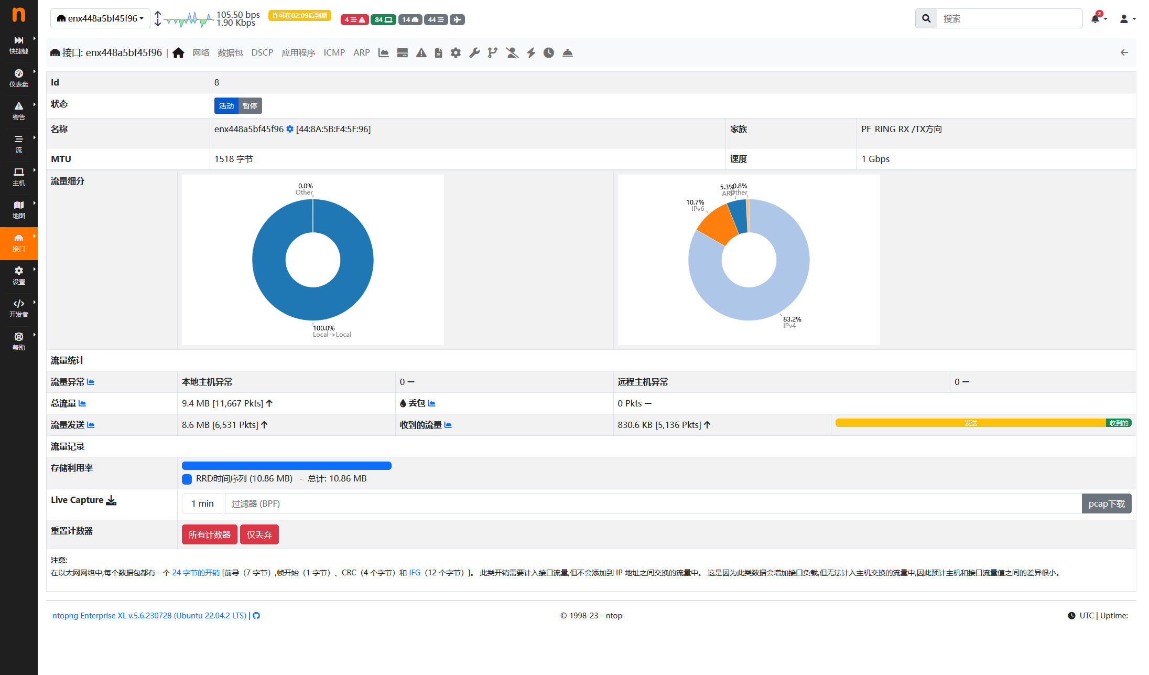Click the search magnifier icon

click(x=926, y=18)
